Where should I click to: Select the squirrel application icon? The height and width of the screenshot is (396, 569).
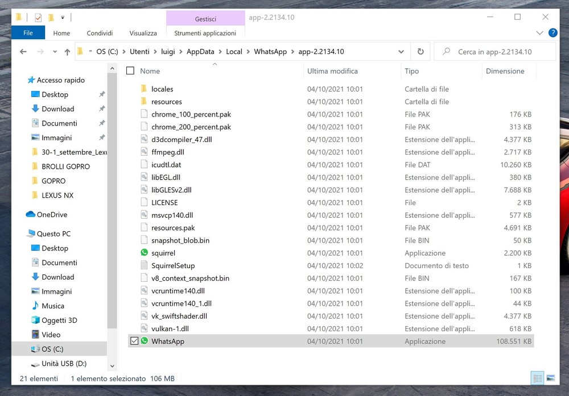(x=144, y=252)
